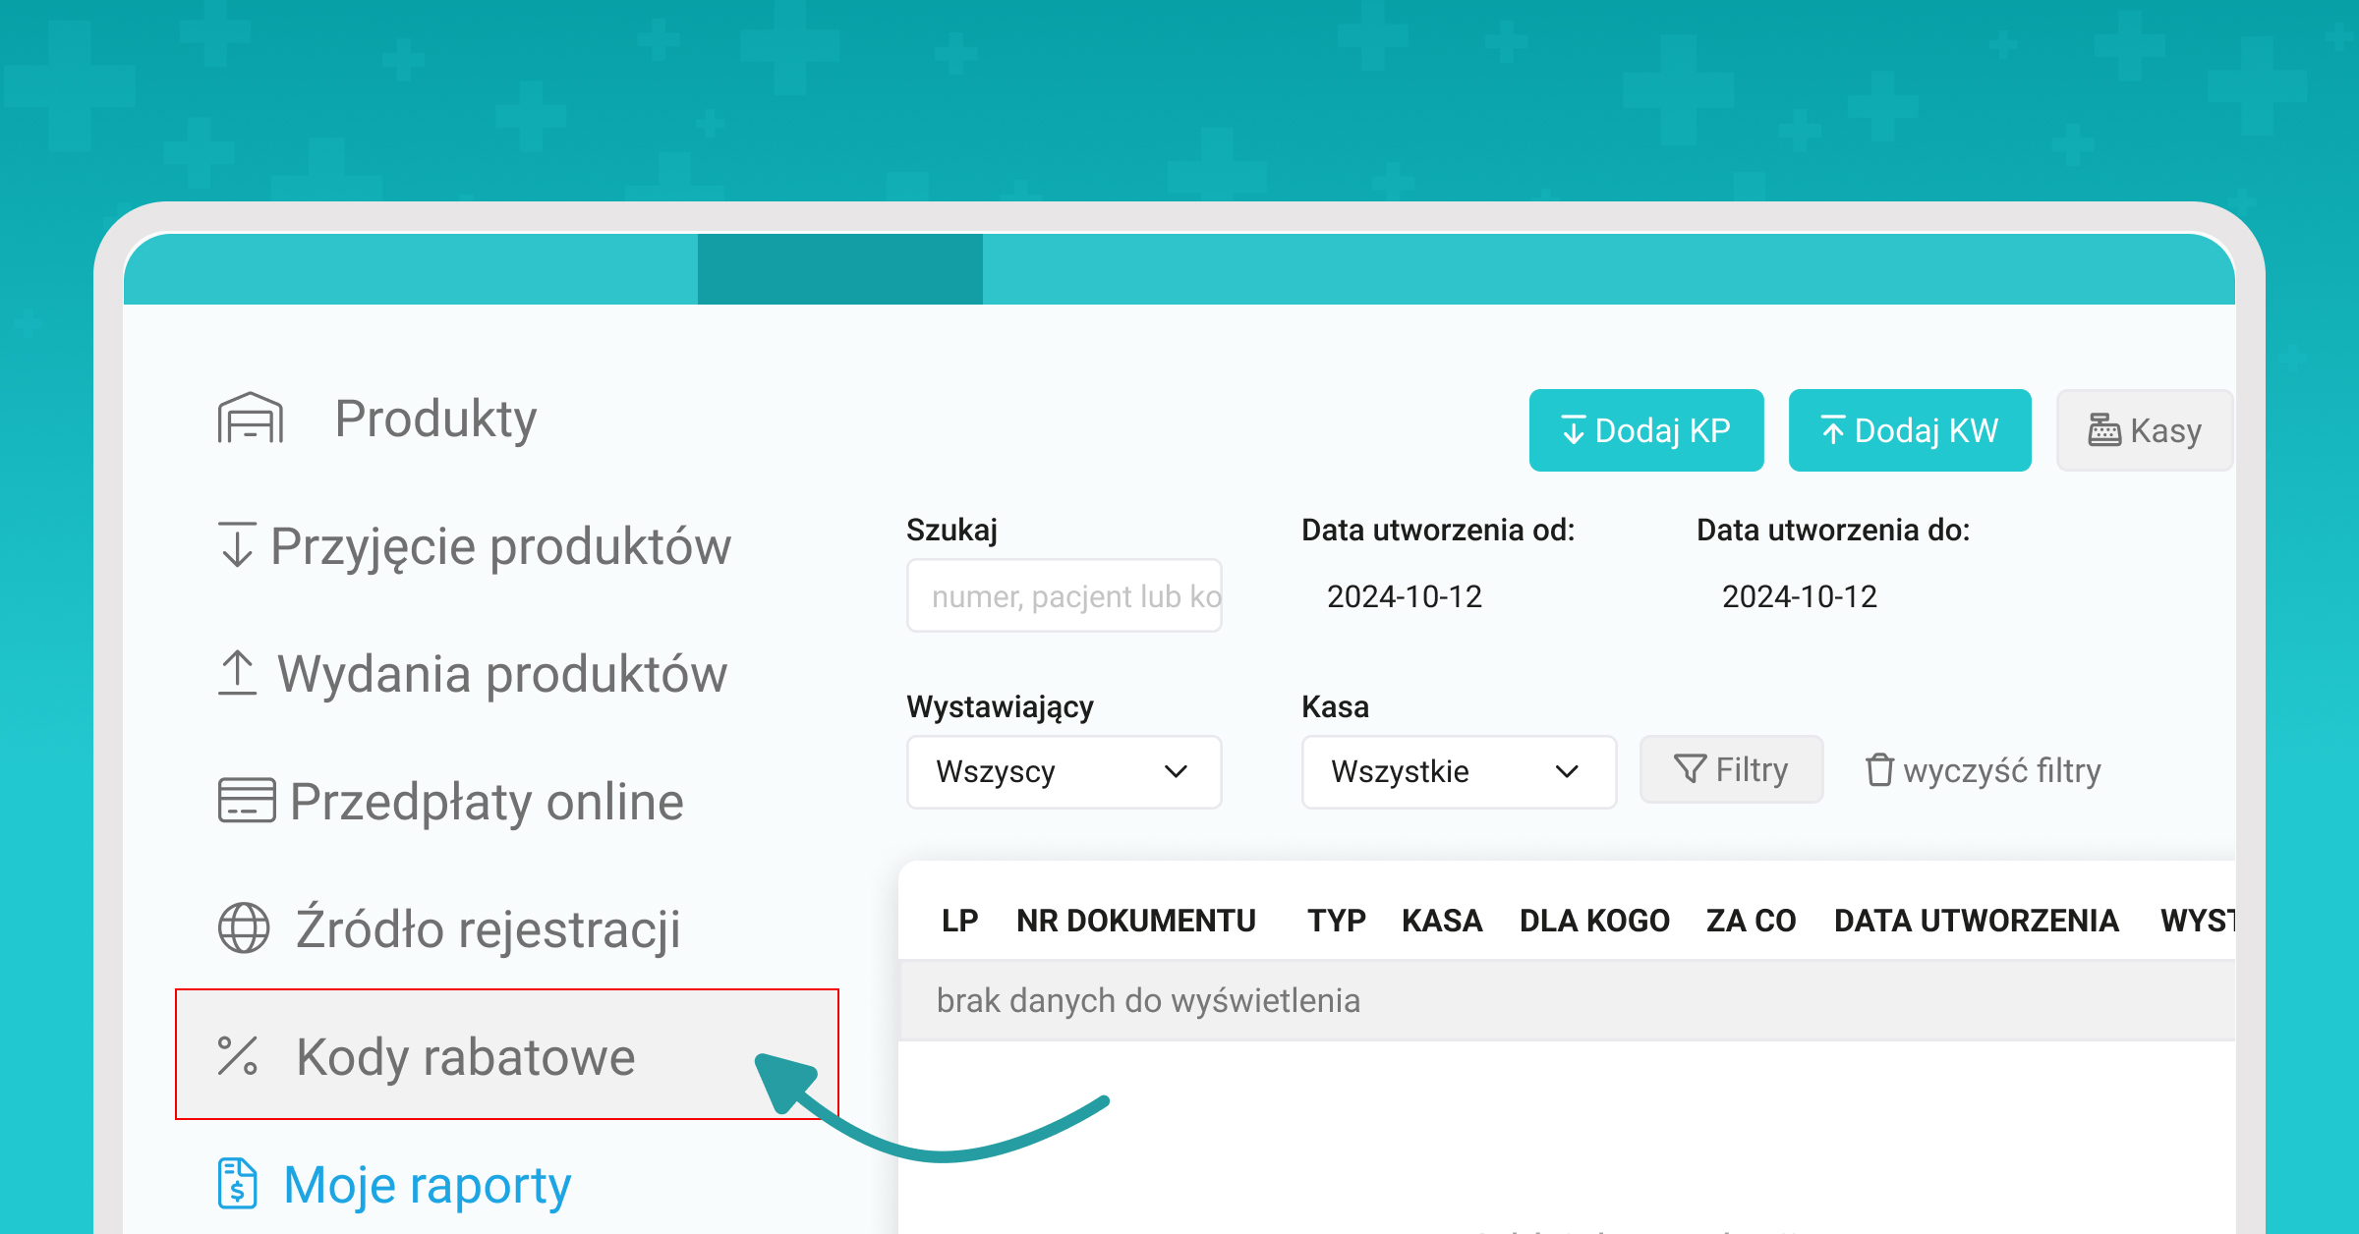Viewport: 2359px width, 1234px height.
Task: Select the dark highlighted top navigation tab
Action: (840, 269)
